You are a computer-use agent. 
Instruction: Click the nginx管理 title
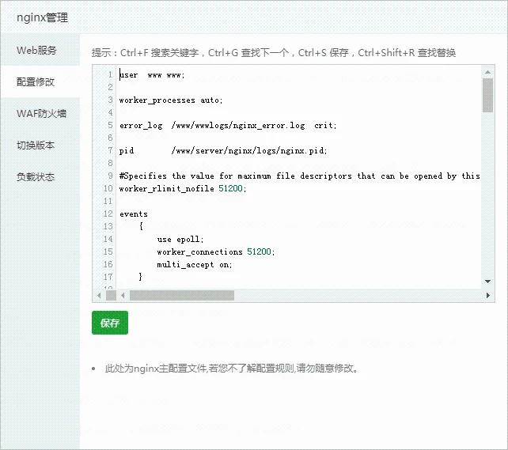pyautogui.click(x=43, y=17)
